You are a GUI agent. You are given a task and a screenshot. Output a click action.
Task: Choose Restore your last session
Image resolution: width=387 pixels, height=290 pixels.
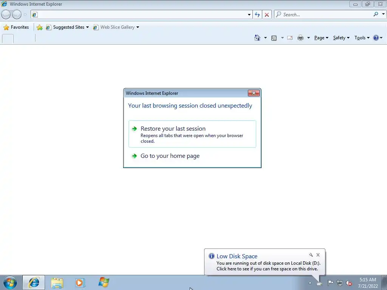[x=192, y=134]
